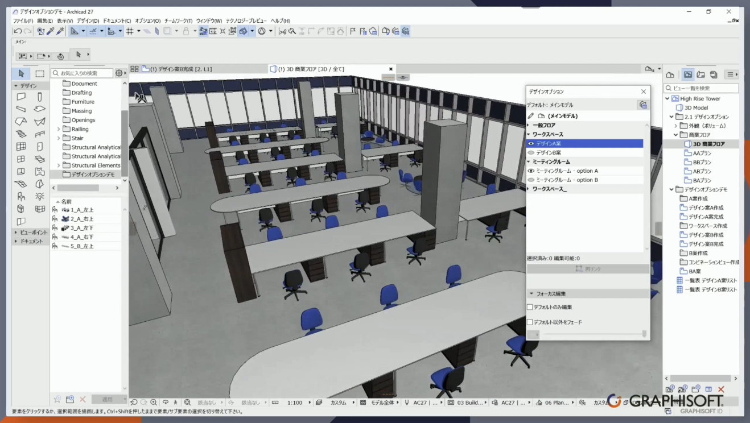Enable デフォルト以外をフェード checkbox
750x423 pixels.
pos(530,322)
